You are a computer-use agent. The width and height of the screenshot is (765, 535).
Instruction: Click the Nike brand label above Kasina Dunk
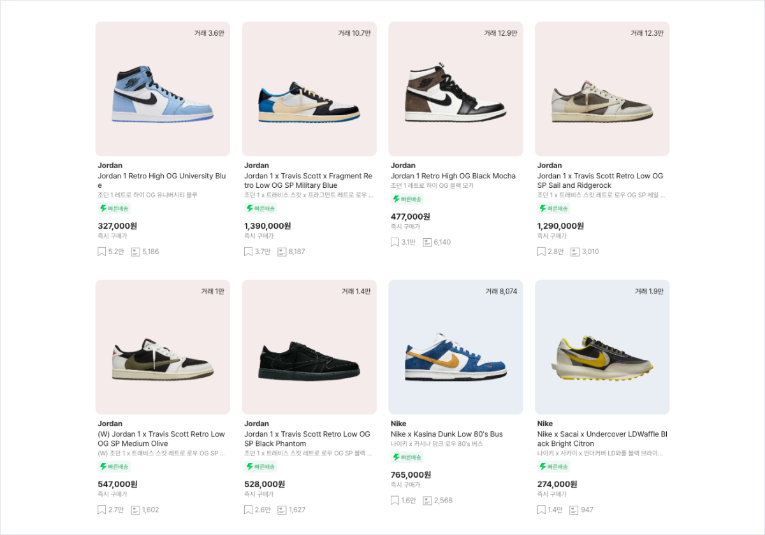point(398,424)
